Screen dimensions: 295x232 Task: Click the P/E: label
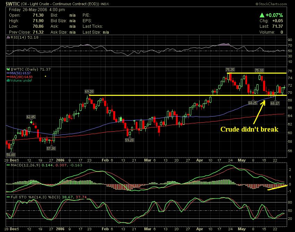[x=86, y=15]
